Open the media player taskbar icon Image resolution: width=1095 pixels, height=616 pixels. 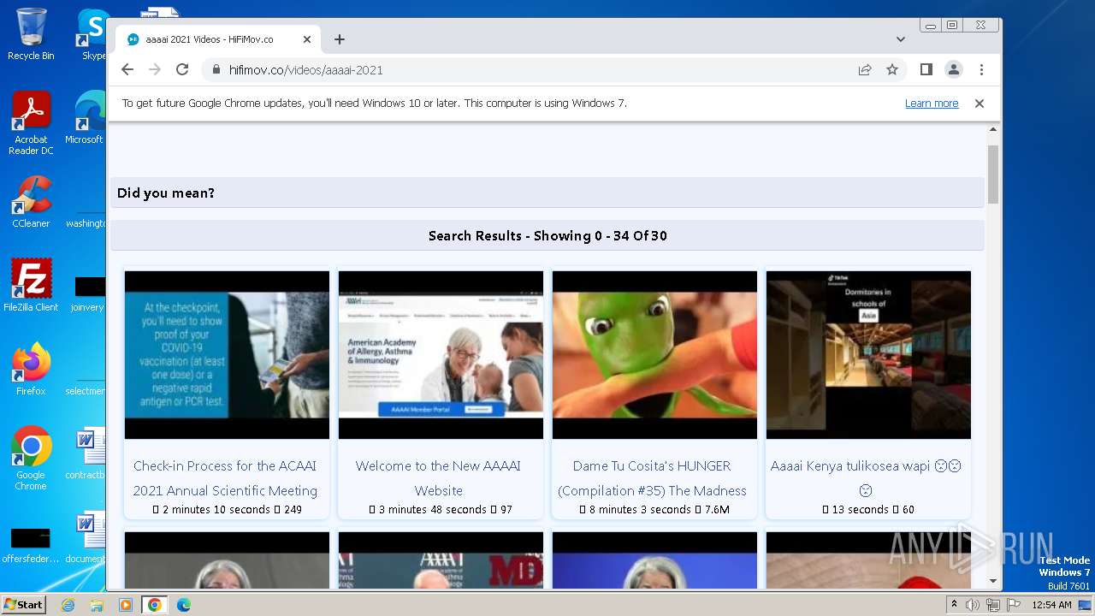point(126,605)
